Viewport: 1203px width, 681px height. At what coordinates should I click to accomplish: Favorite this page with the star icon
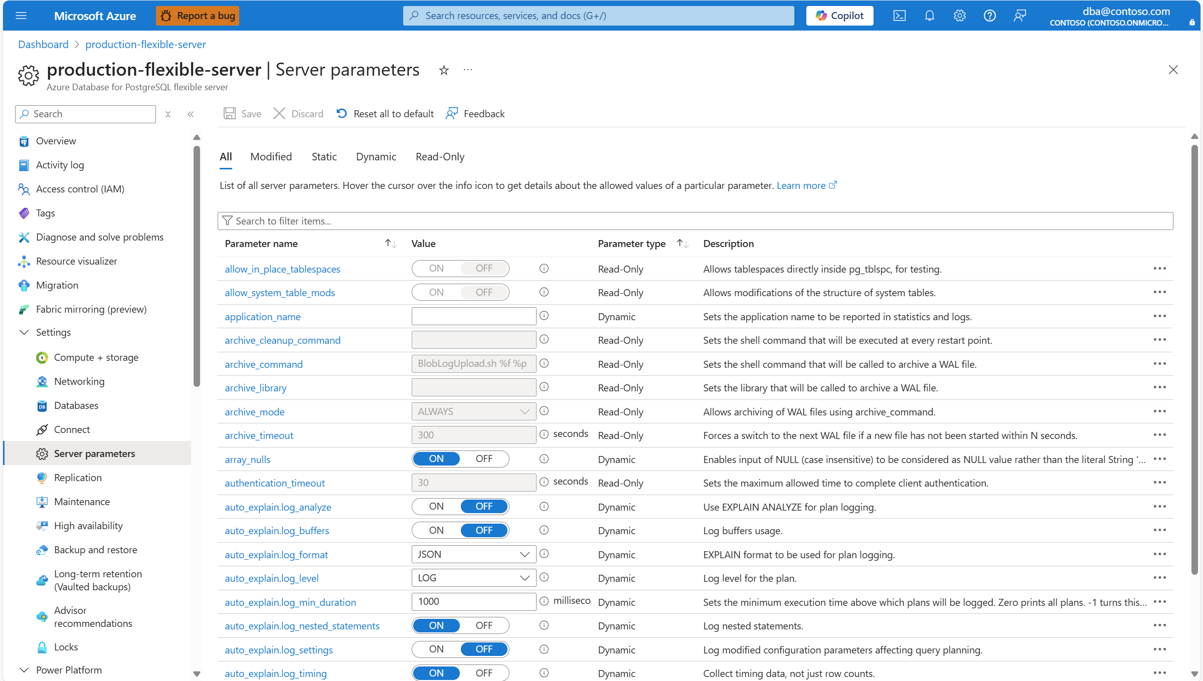[x=444, y=70]
